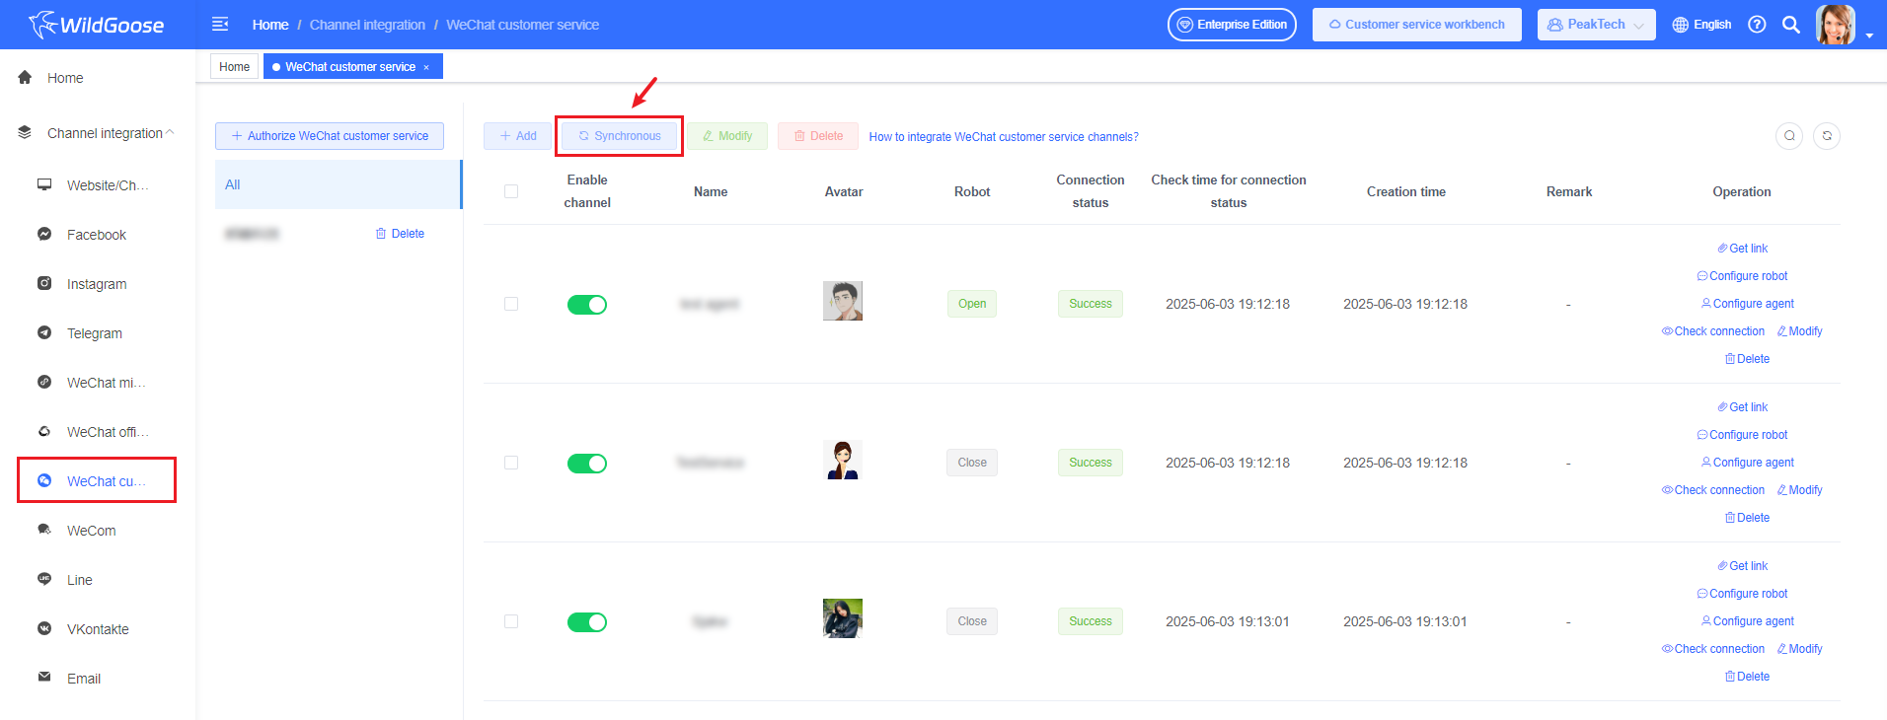Screen dimensions: 1887x720
Task: Open WeChat mi... channel item
Action: (106, 383)
